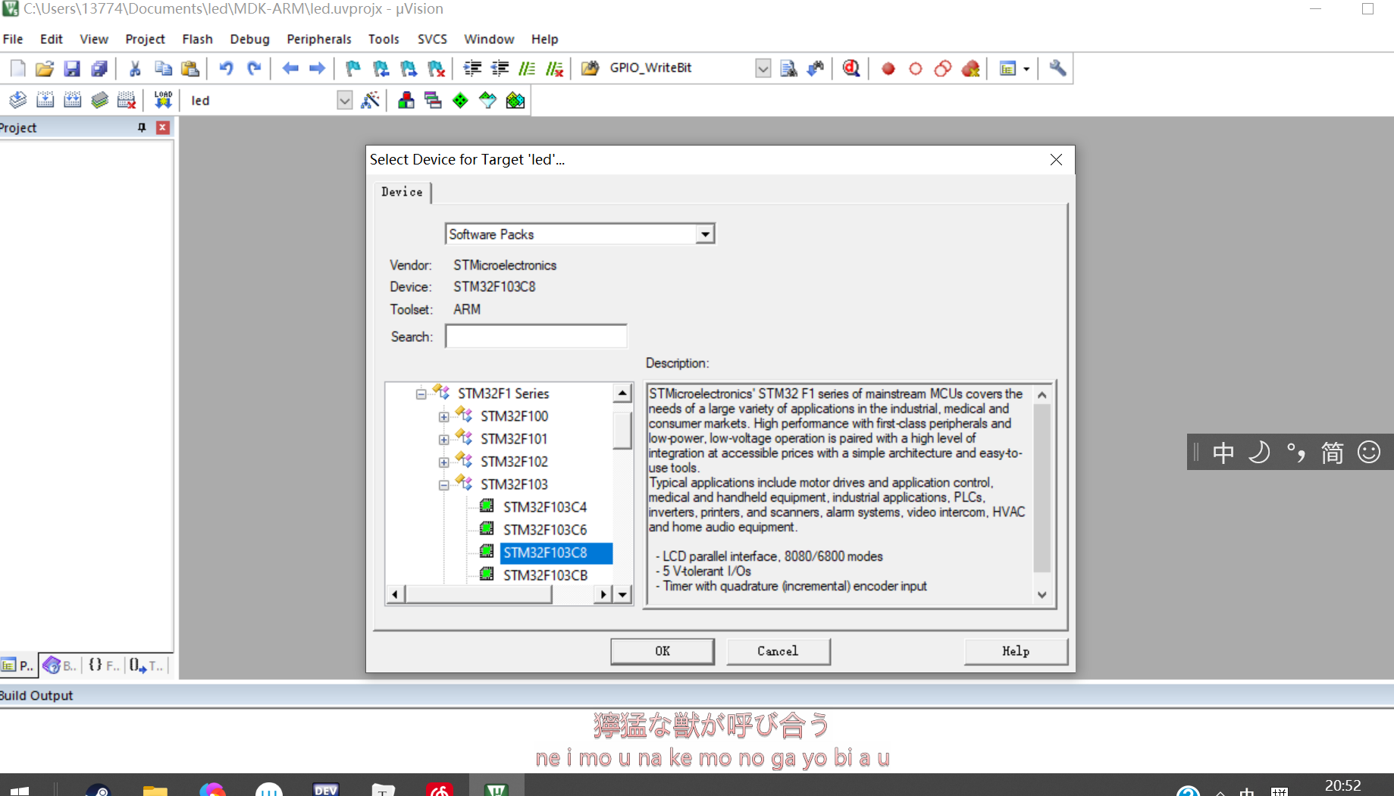
Task: Click the Redo arrow icon
Action: [254, 68]
